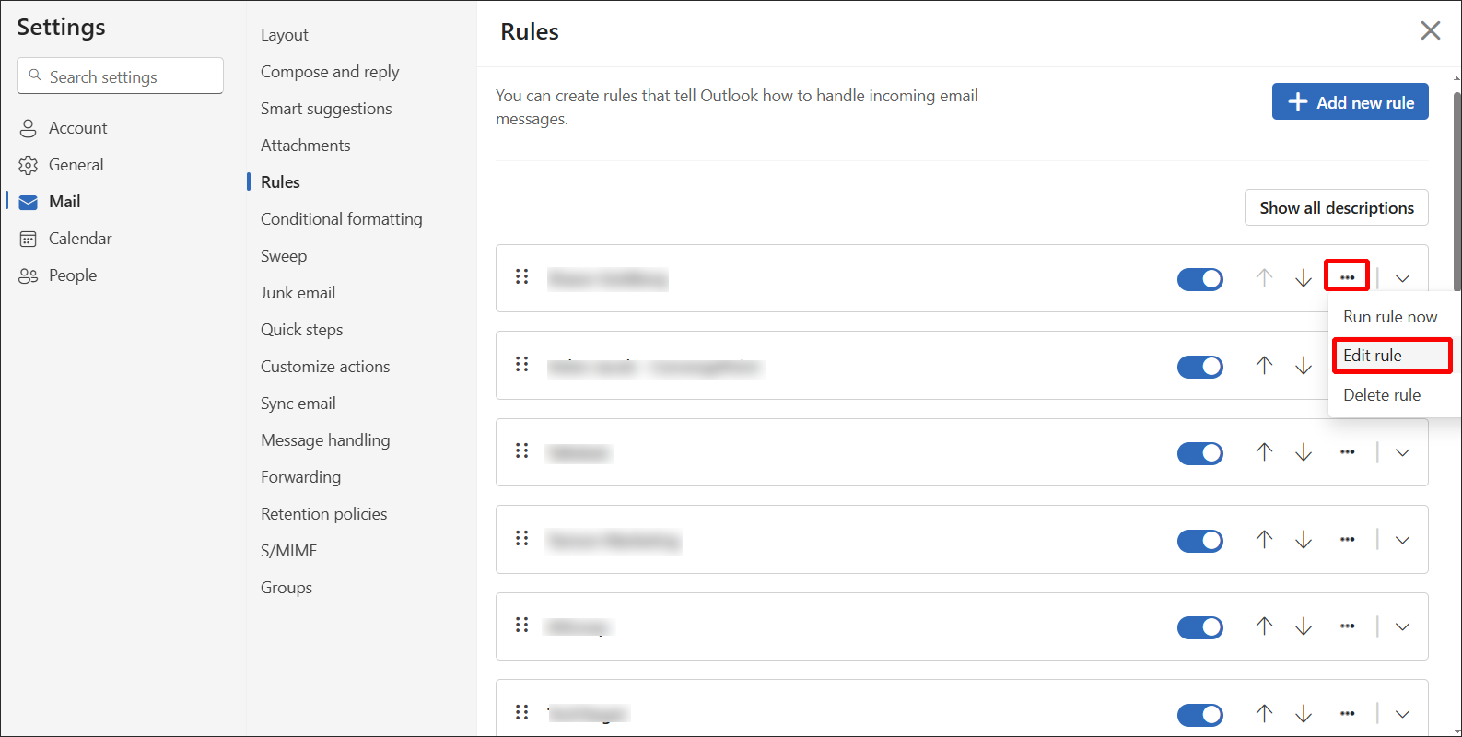Open more options for the third rule
The width and height of the screenshot is (1462, 737).
coord(1347,452)
